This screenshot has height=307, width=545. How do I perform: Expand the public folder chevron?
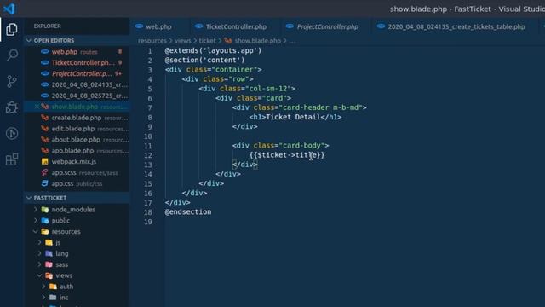[36, 220]
